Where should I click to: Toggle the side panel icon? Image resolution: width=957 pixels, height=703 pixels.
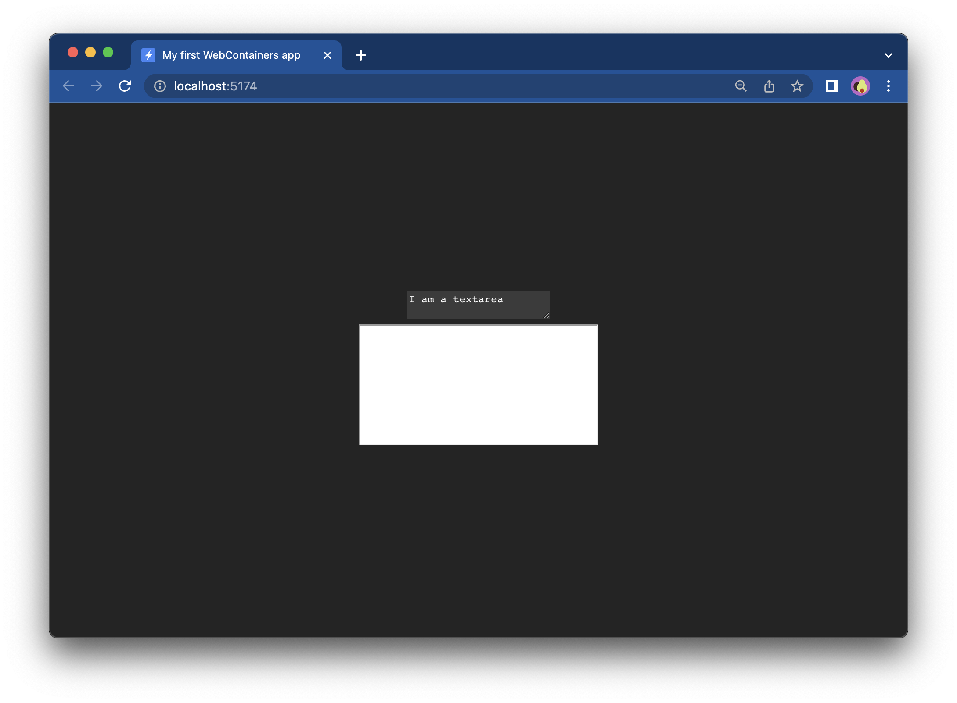[832, 86]
